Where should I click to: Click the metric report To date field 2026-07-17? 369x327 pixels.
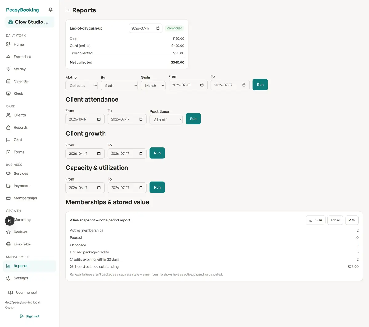pos(230,85)
